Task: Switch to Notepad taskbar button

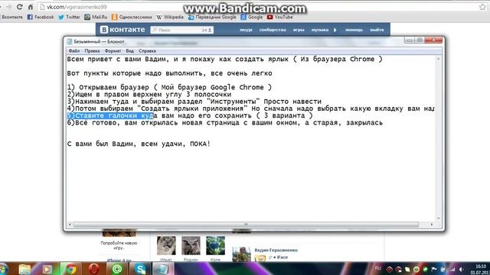Action: (x=163, y=269)
